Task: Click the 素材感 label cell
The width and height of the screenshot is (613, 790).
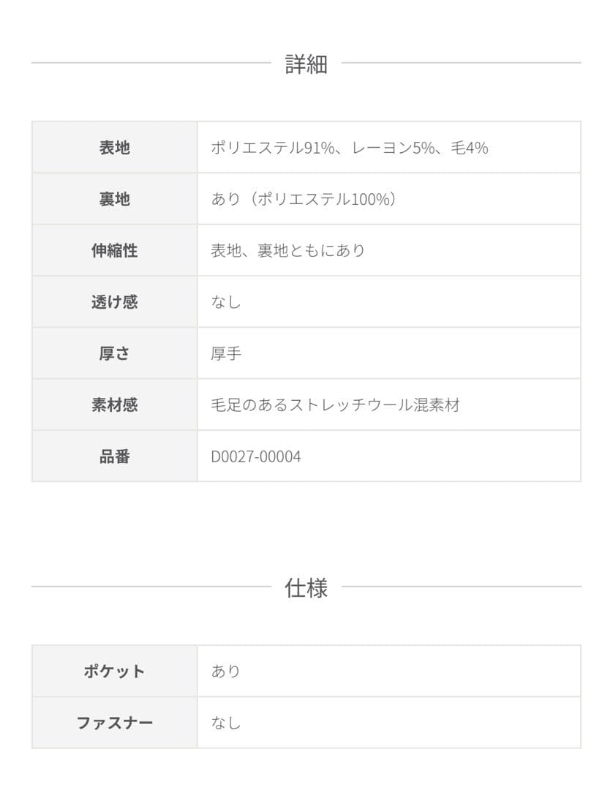Action: click(x=115, y=405)
